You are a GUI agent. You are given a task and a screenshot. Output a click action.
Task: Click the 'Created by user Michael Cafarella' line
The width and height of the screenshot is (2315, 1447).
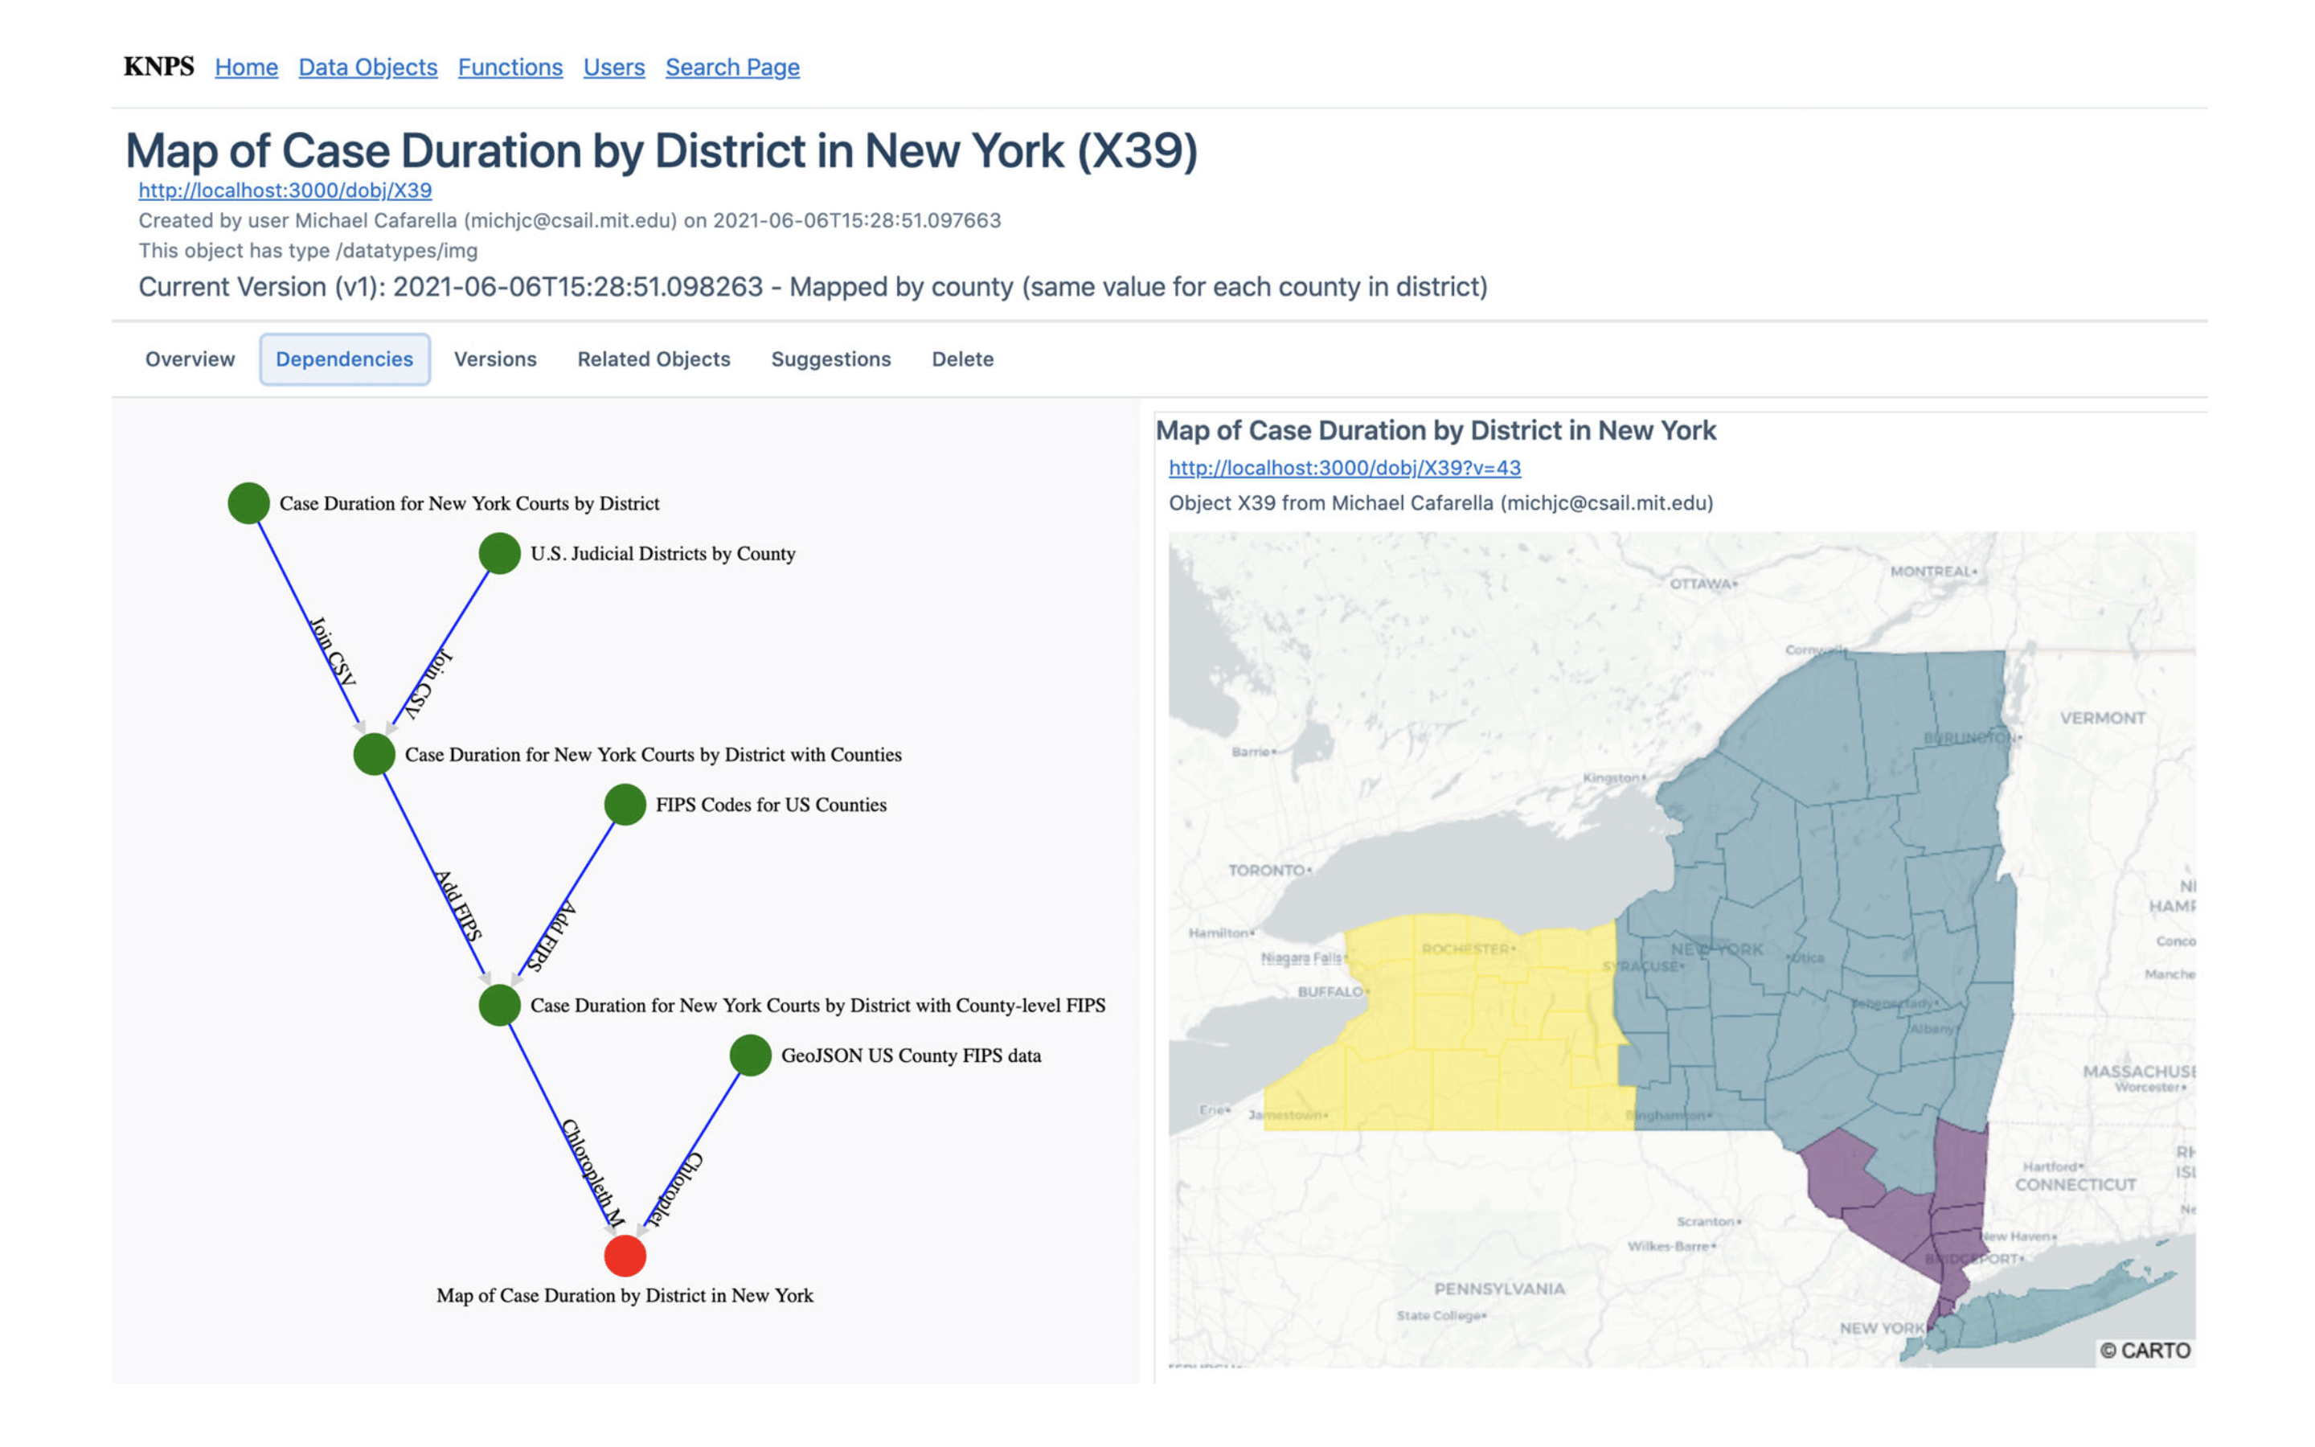coord(569,221)
